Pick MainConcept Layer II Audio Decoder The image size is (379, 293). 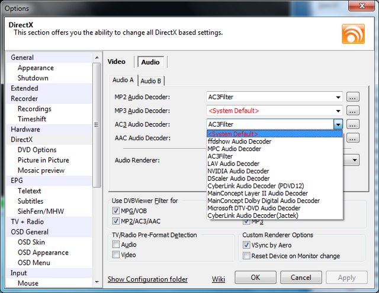(275, 193)
